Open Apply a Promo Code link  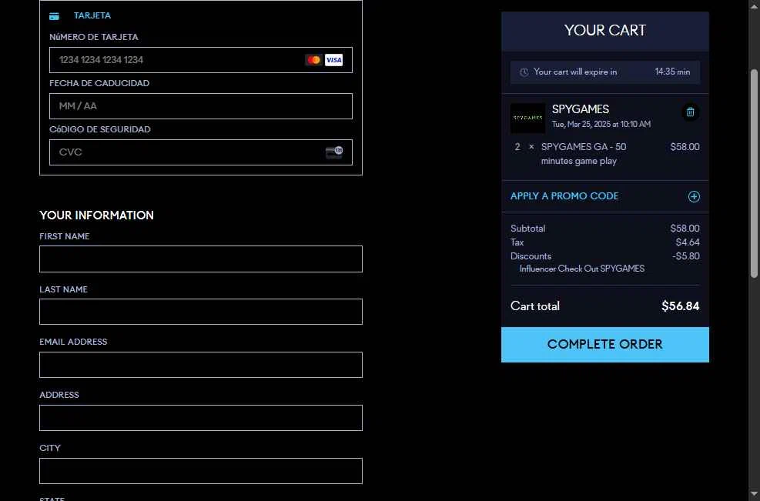coord(564,196)
